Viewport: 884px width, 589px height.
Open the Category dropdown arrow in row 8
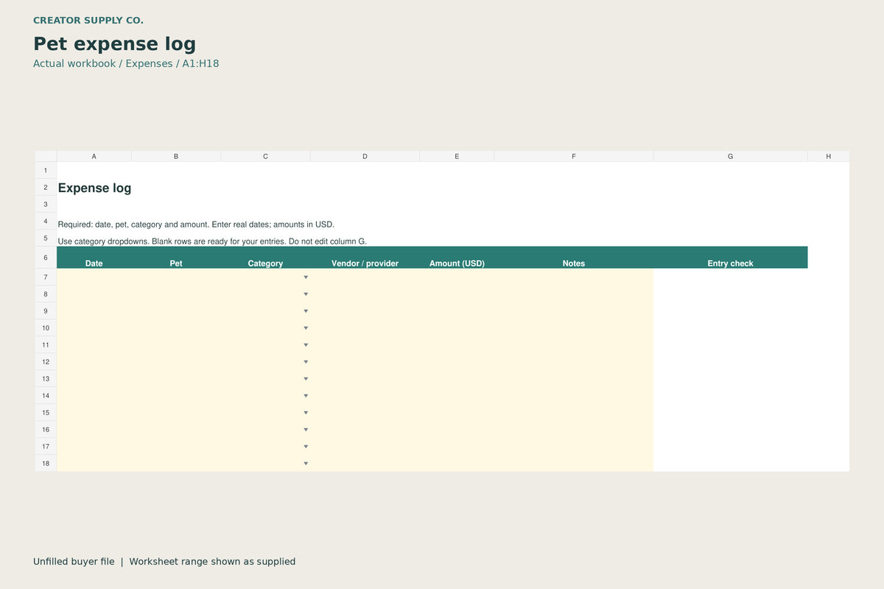coord(306,294)
